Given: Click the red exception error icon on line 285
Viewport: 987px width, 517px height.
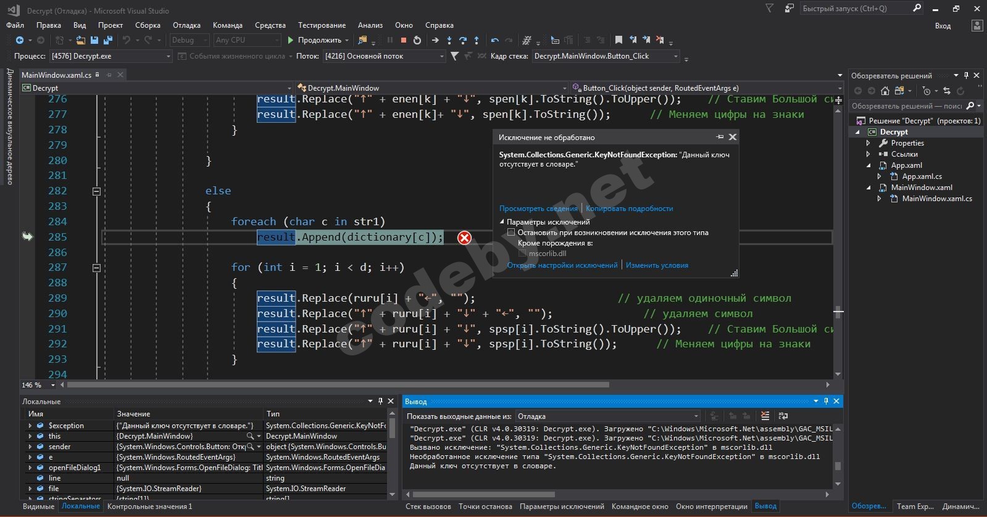Looking at the screenshot, I should (x=464, y=238).
